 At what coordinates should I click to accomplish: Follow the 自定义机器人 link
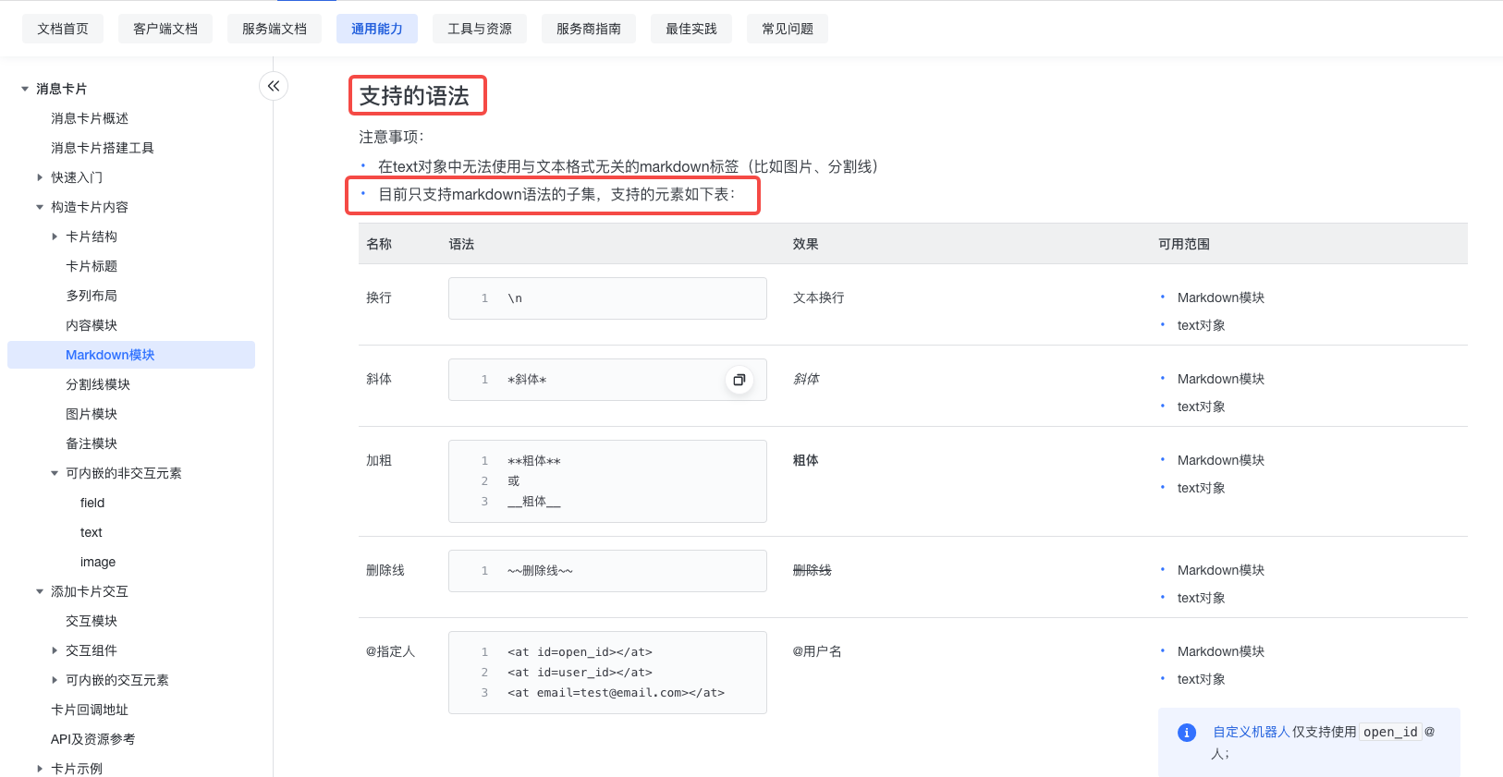pyautogui.click(x=1252, y=732)
